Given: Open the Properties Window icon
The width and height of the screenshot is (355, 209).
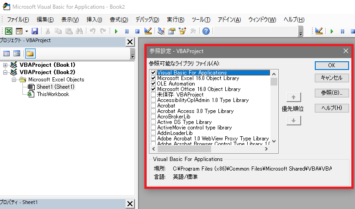Looking at the screenshot, I should (172, 31).
